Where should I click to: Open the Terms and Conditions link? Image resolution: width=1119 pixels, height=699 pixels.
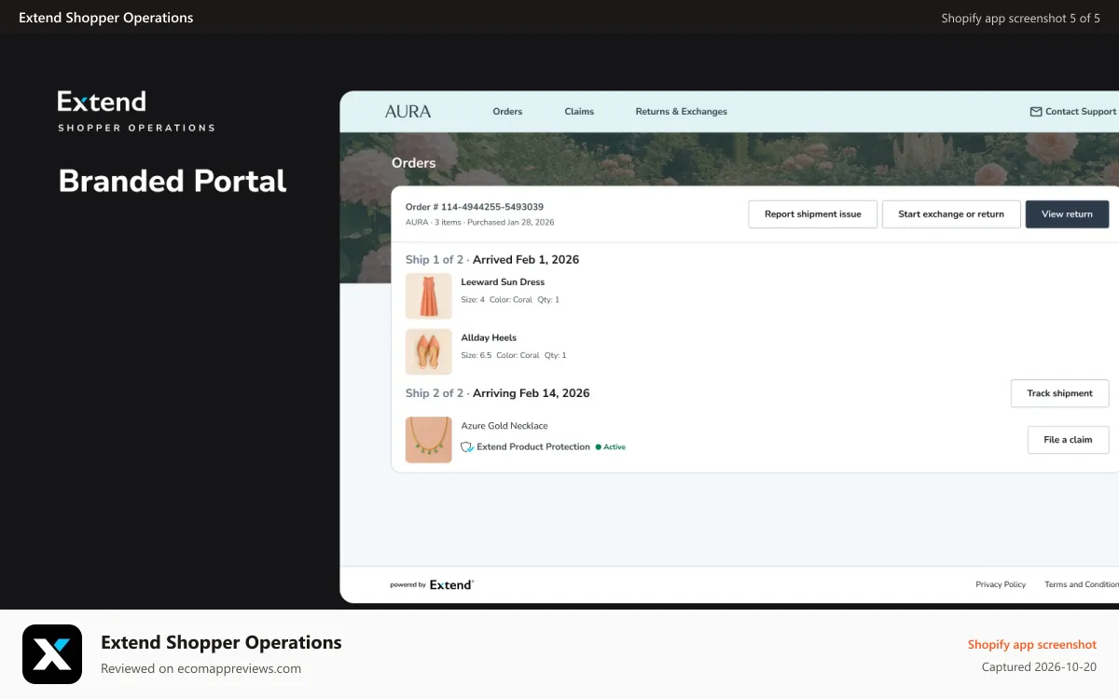tap(1082, 584)
